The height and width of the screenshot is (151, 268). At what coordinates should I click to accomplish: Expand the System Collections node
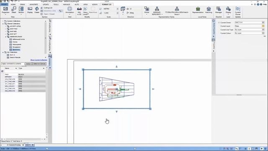point(3,21)
